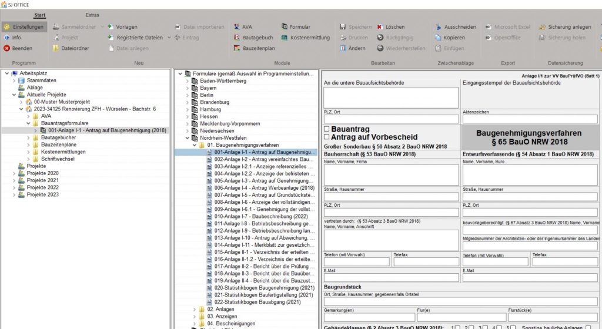Click the Löschen delete icon
Screen dimensions: 602x329
coord(380,27)
